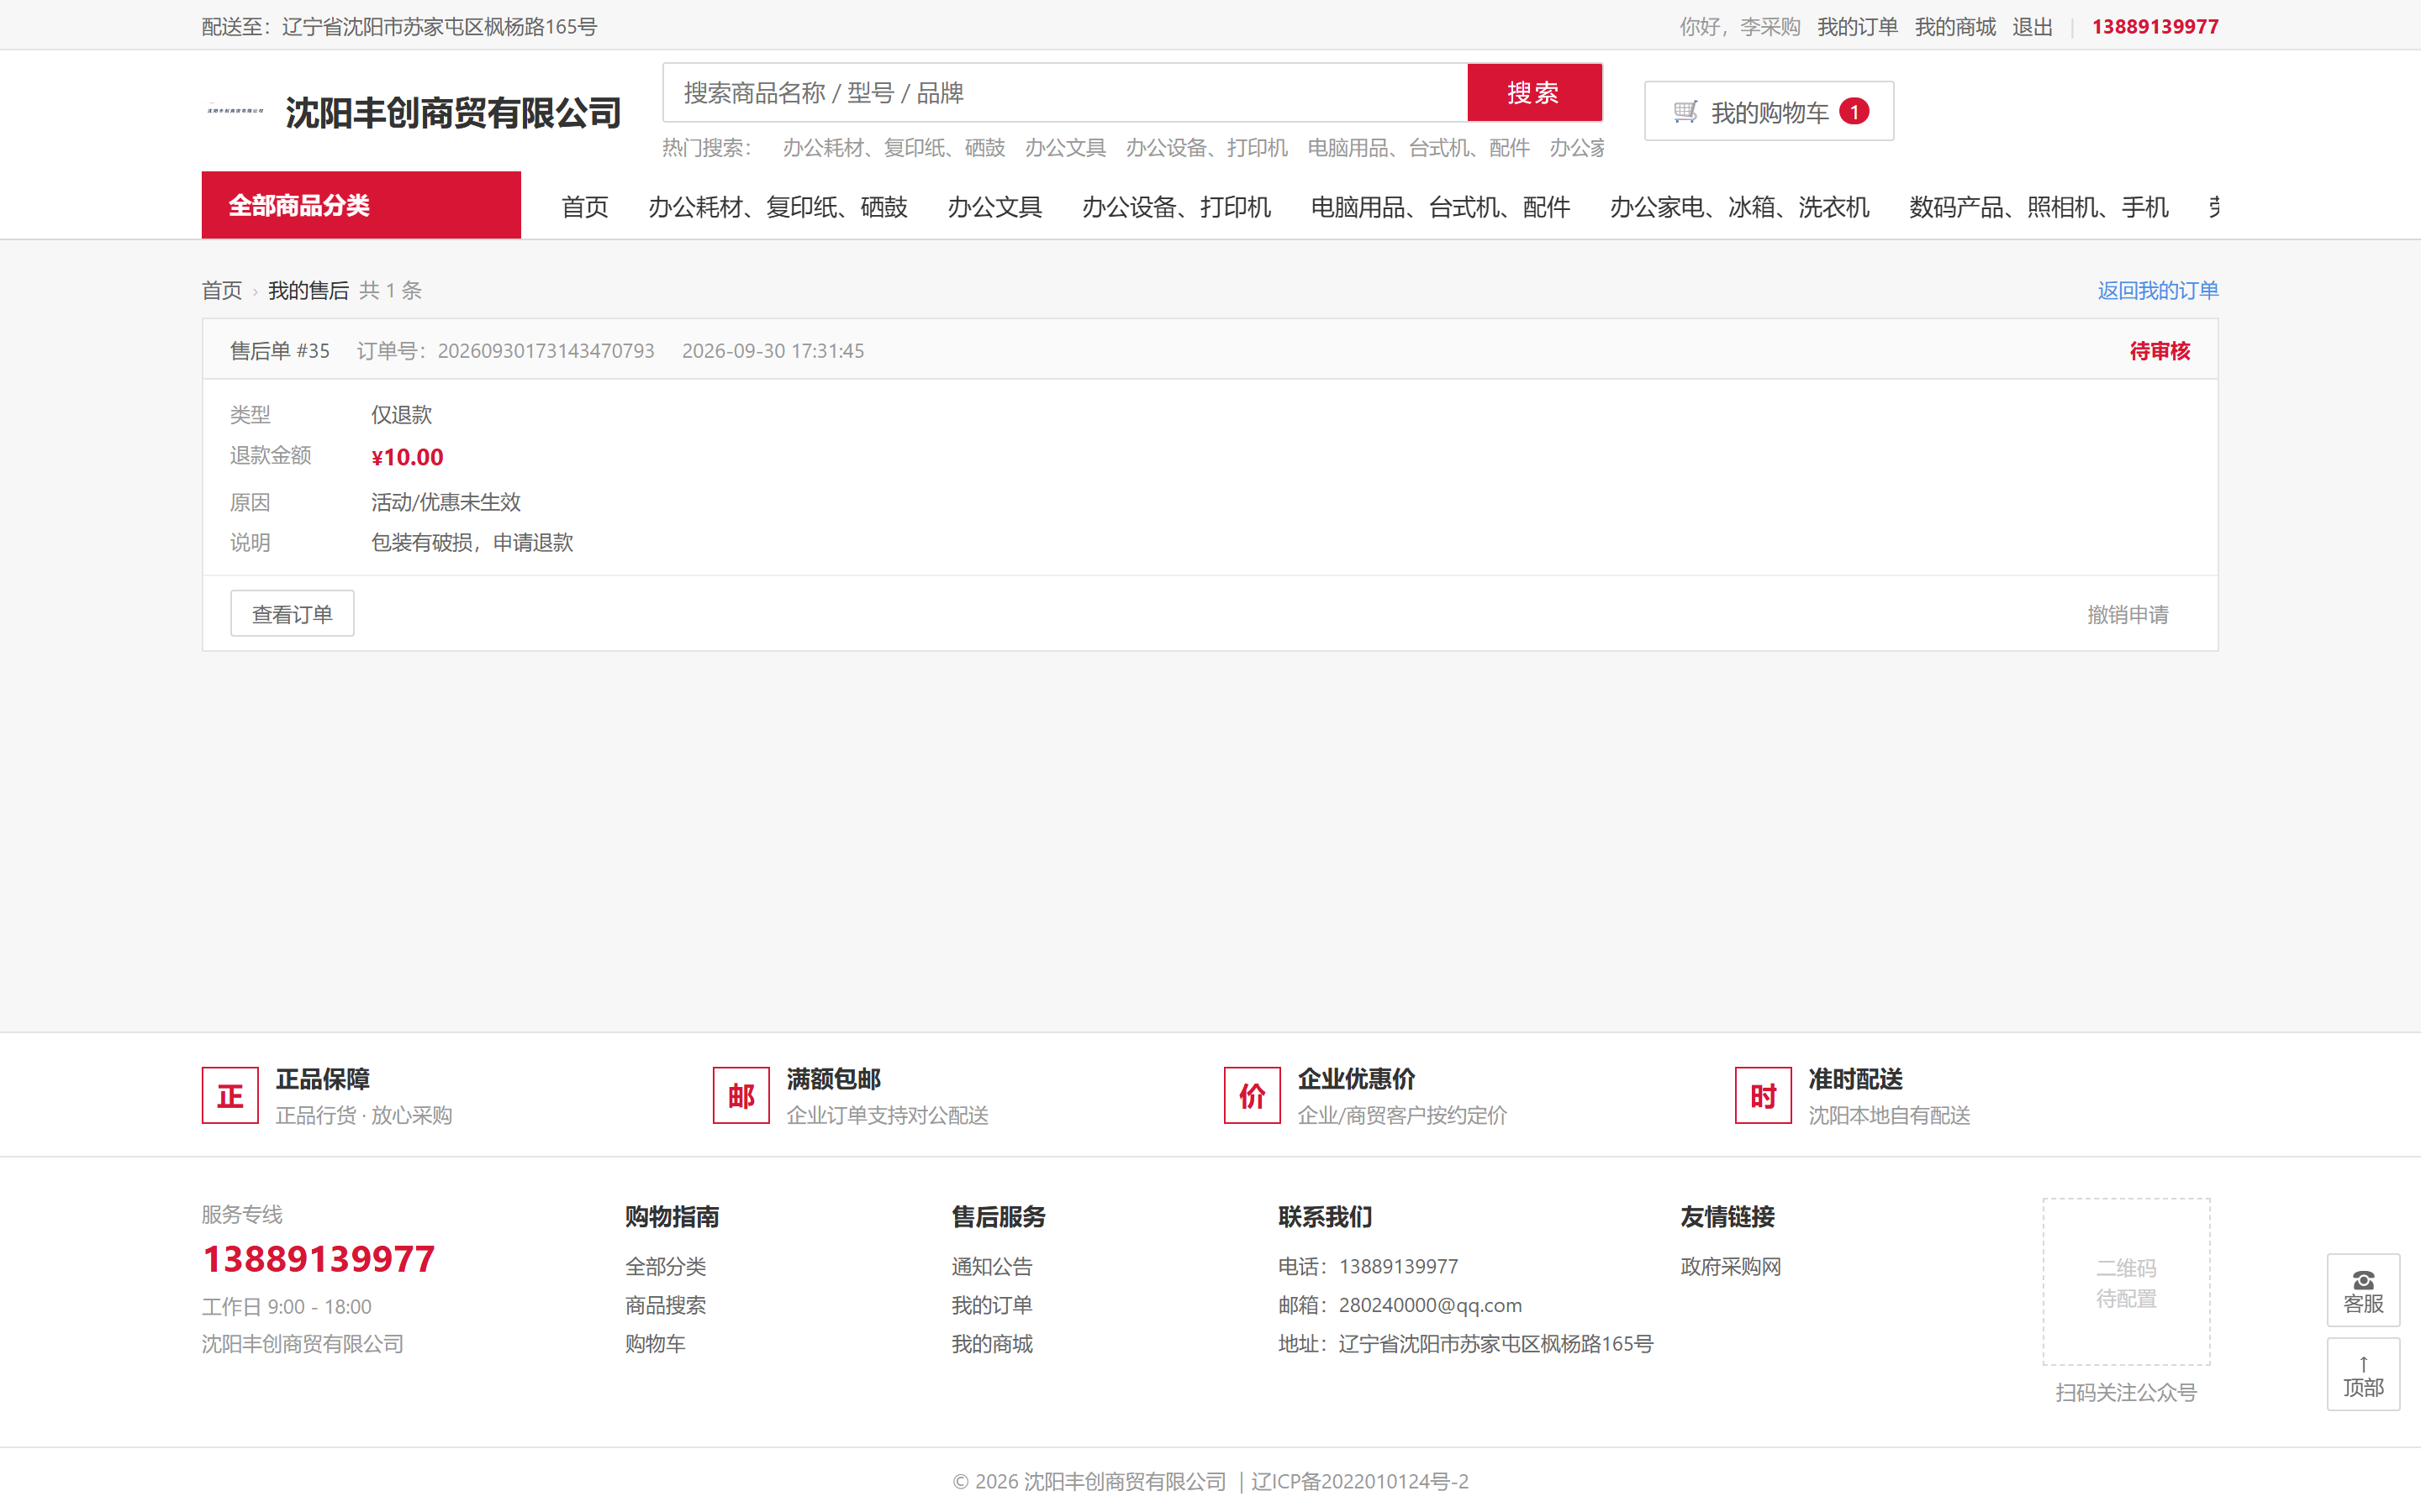Screen dimensions: 2421x1512
Task: Click the red 搜索 search button
Action: pos(1535,93)
